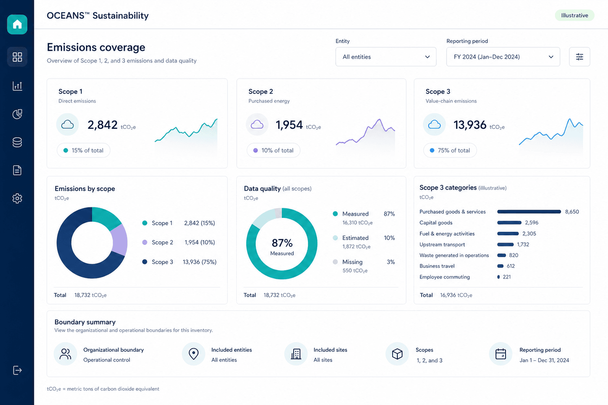Click the Scope 2 purple cloud icon
The width and height of the screenshot is (608, 405).
[257, 125]
